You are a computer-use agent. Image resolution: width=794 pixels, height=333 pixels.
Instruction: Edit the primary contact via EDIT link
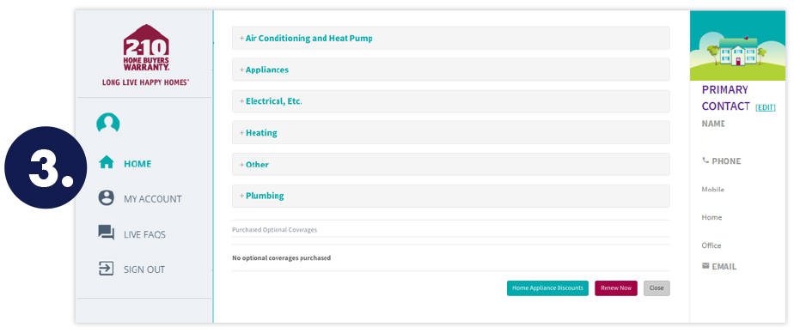click(765, 107)
